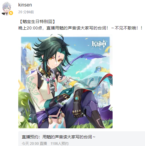The image size is (145, 146).
Task: Click the '20 分钟前' post timestamp
Action: pyautogui.click(x=26, y=12)
